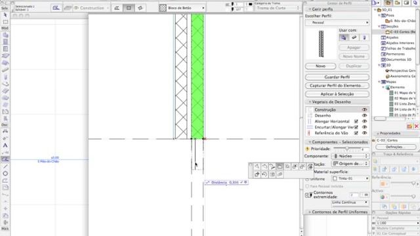The width and height of the screenshot is (420, 236).
Task: Click the Aplicar à Selecção button
Action: [x=337, y=94]
